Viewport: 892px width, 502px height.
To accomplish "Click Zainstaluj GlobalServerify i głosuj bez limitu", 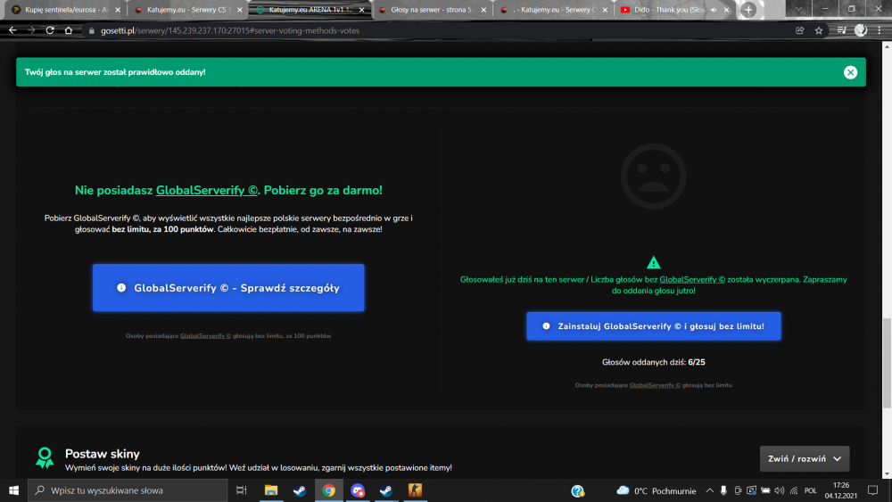I will pos(654,326).
